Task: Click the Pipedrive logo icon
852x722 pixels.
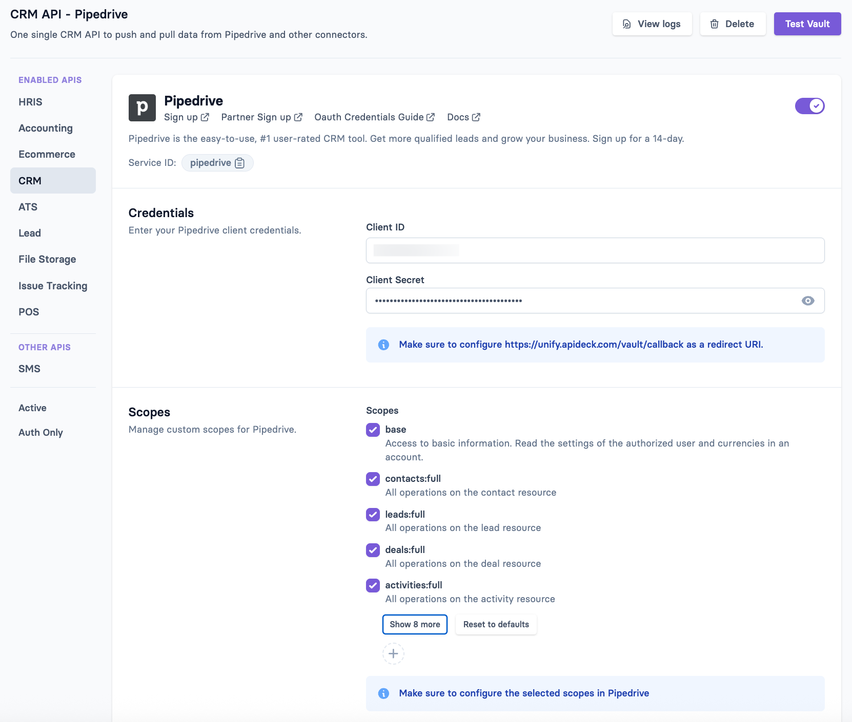Action: pos(142,108)
